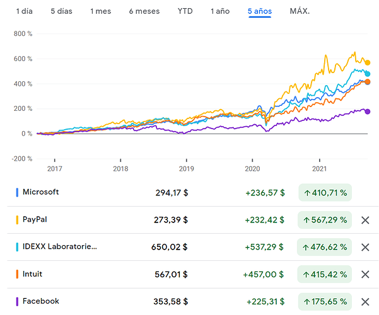Click the 2019 axis label
Viewport: 379px width, 315px height.
[187, 169]
